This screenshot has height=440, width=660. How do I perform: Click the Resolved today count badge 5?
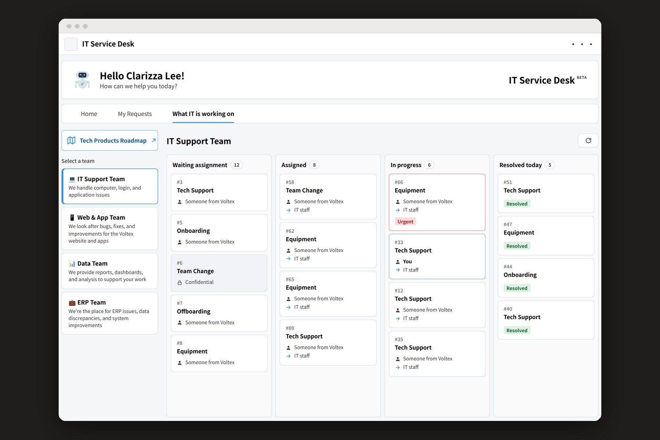point(549,165)
